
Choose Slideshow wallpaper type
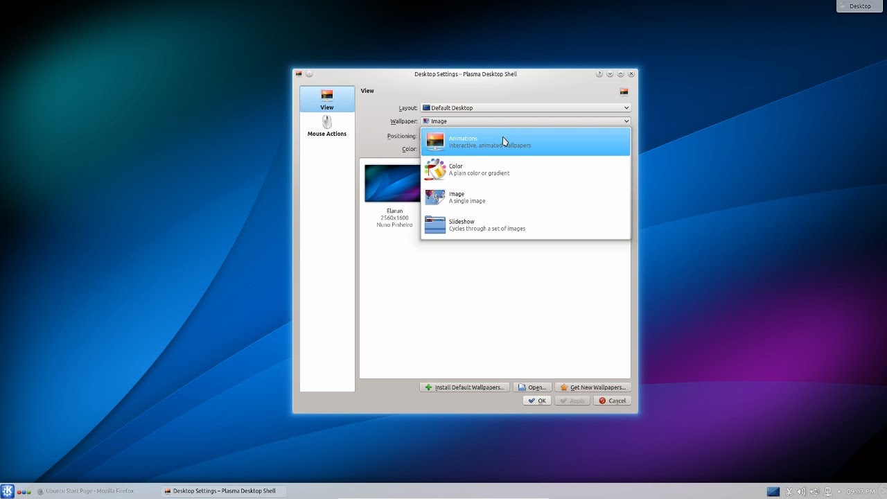tap(525, 225)
